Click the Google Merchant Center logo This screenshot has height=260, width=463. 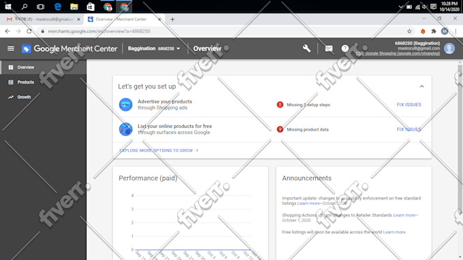pyautogui.click(x=69, y=49)
